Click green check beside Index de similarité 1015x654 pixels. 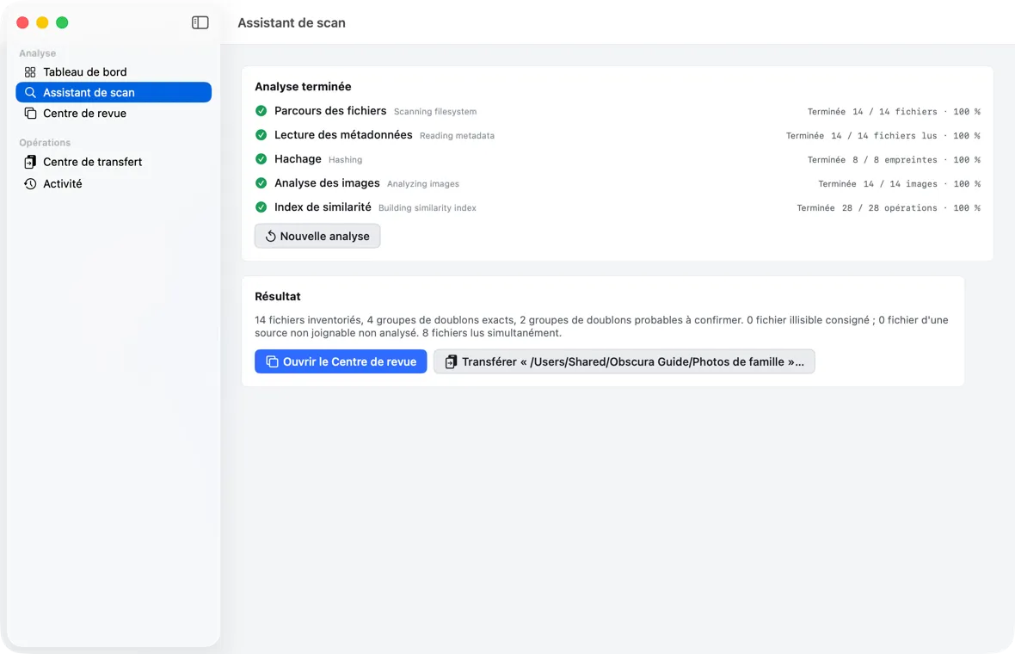[261, 207]
